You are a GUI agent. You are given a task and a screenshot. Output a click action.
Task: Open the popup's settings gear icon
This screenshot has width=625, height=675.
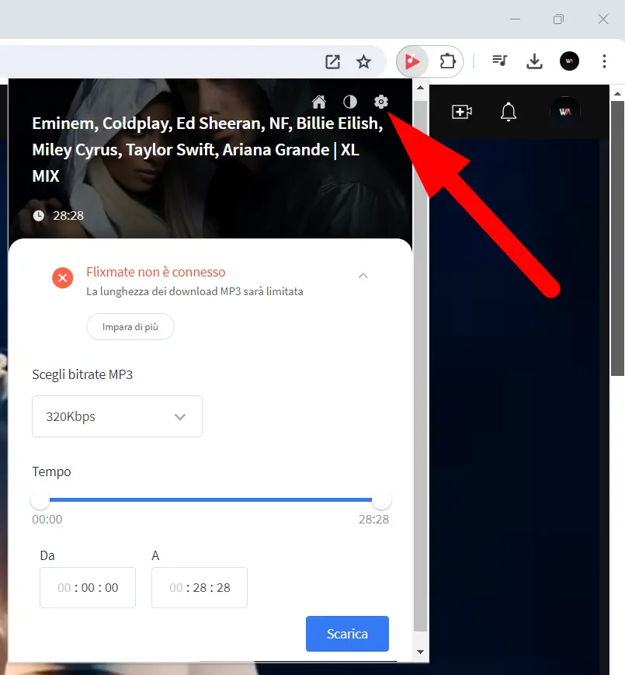pyautogui.click(x=380, y=102)
